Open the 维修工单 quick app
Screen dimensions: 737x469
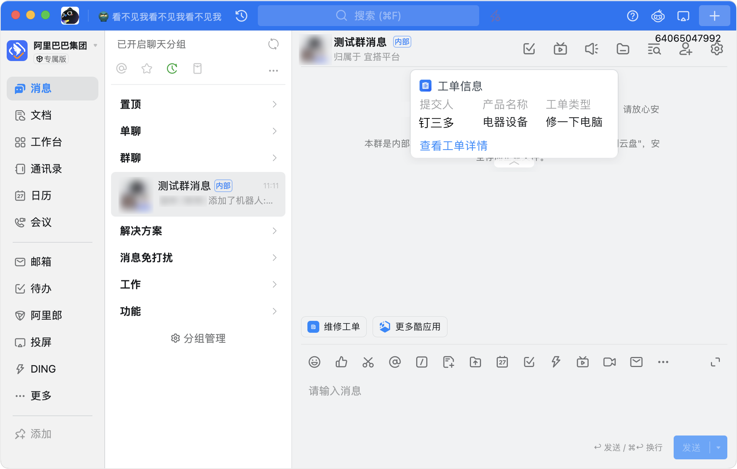(334, 327)
